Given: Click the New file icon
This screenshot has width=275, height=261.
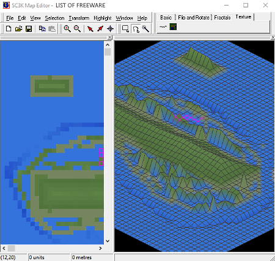Looking at the screenshot, I should pos(9,29).
